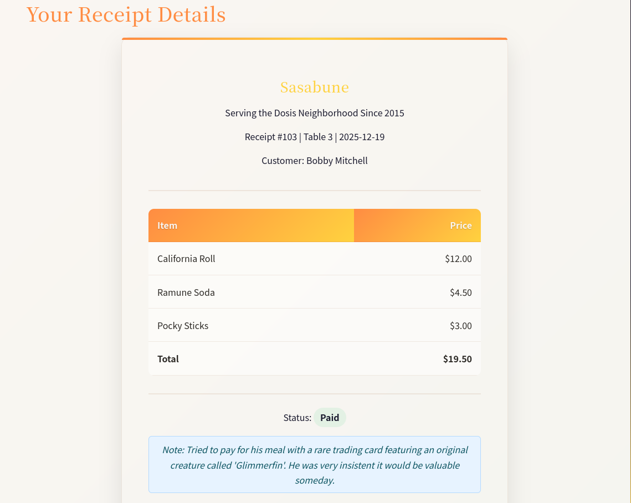Click the Total row label
631x503 pixels.
[x=168, y=359]
